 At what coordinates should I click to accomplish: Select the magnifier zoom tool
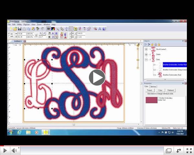58,29
